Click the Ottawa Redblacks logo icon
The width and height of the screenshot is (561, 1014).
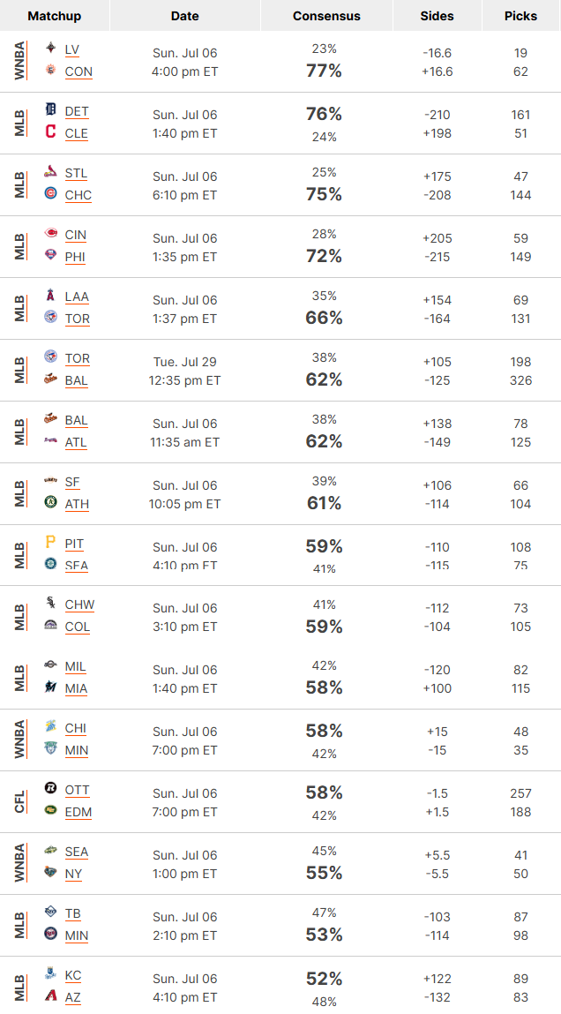[50, 788]
